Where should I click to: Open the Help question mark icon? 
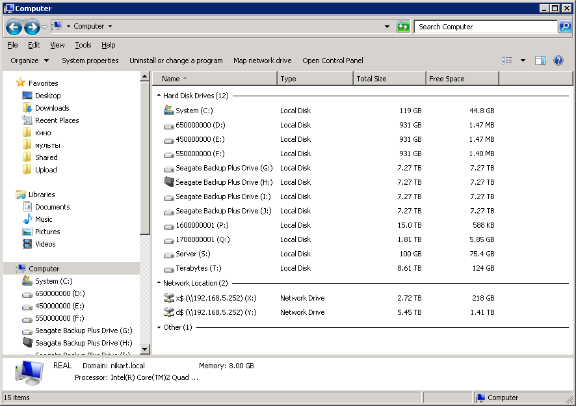click(558, 61)
